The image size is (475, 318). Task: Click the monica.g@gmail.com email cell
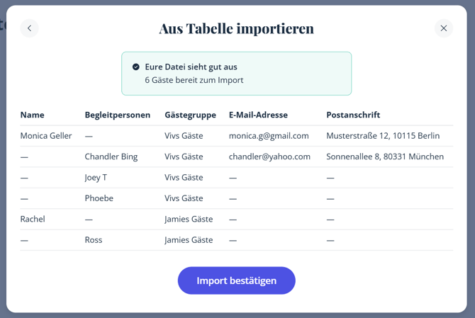pos(269,135)
